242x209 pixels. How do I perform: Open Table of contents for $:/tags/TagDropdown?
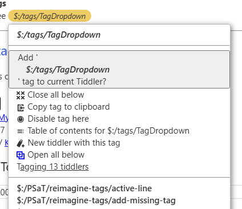[108, 131]
